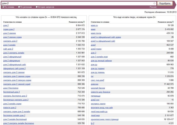Open the экспресс газета link
Viewport: 177px width, 125px height.
click(98, 104)
